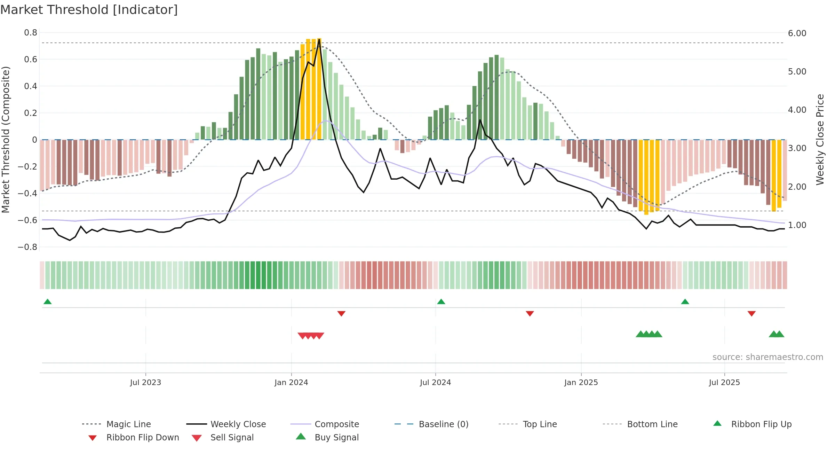The height and width of the screenshot is (470, 835).
Task: Click the green Buy Signal legend triangle
Action: coord(301,436)
